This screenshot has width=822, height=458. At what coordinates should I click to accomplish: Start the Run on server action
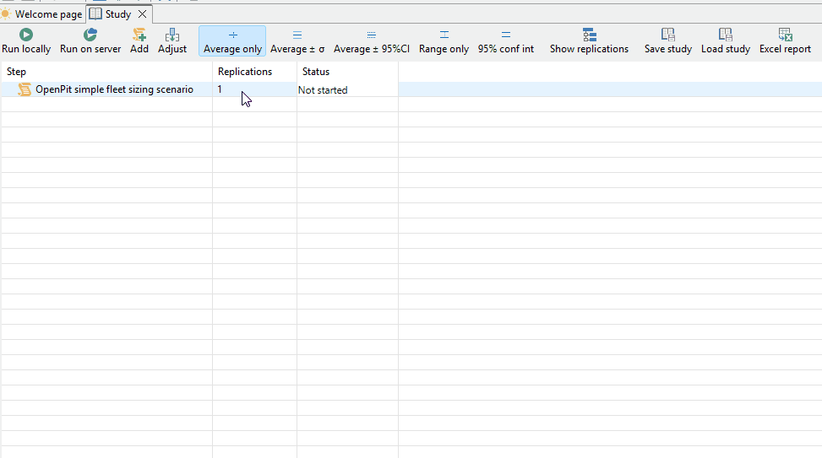pyautogui.click(x=90, y=40)
